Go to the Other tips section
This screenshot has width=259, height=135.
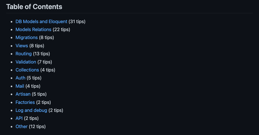21,126
